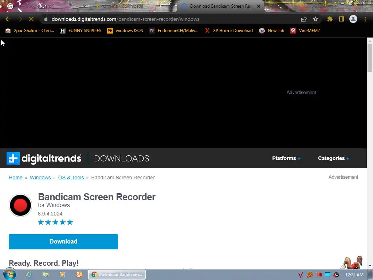Open the New Tab bookmark
The width and height of the screenshot is (373, 280).
[x=272, y=31]
